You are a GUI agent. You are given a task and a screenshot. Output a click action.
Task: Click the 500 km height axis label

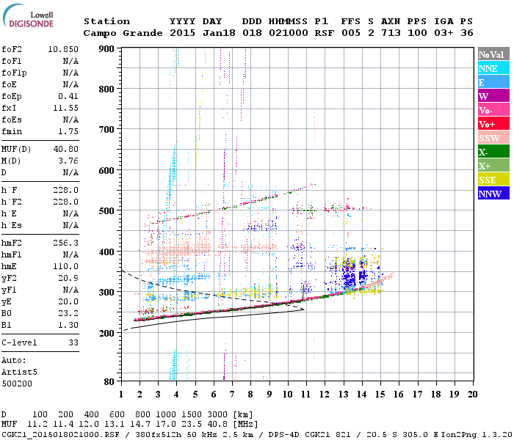tap(106, 211)
